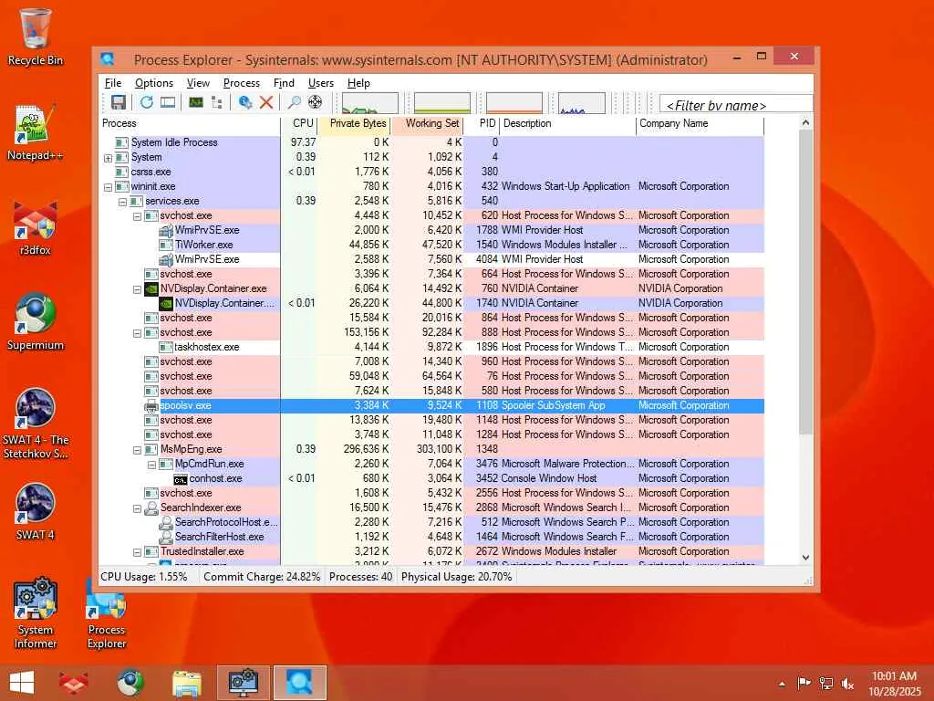The width and height of the screenshot is (934, 701).
Task: Open the System Information graph icon
Action: point(196,102)
